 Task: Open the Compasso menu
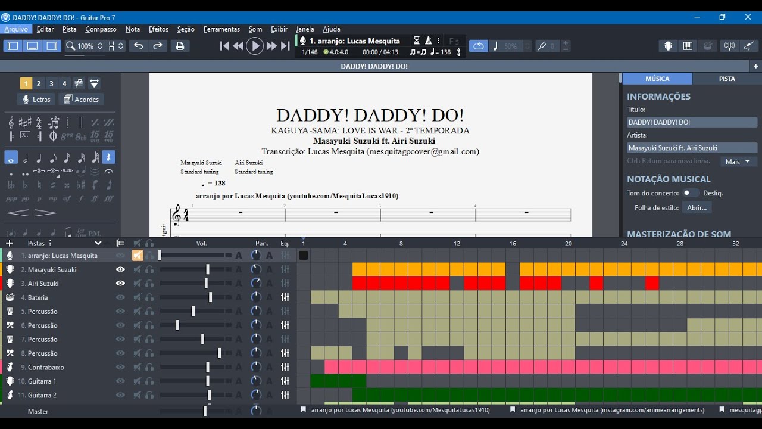(x=101, y=29)
